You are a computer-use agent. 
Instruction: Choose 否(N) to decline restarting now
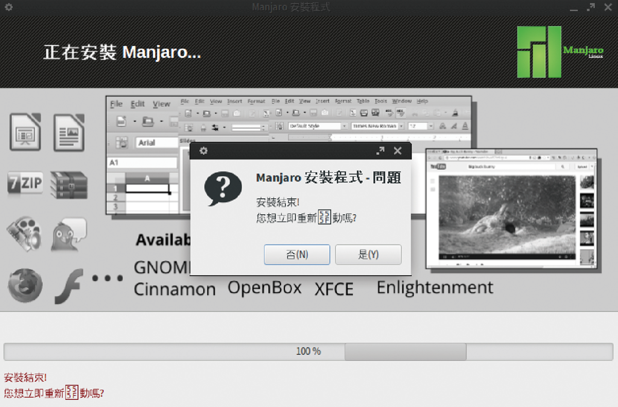297,255
